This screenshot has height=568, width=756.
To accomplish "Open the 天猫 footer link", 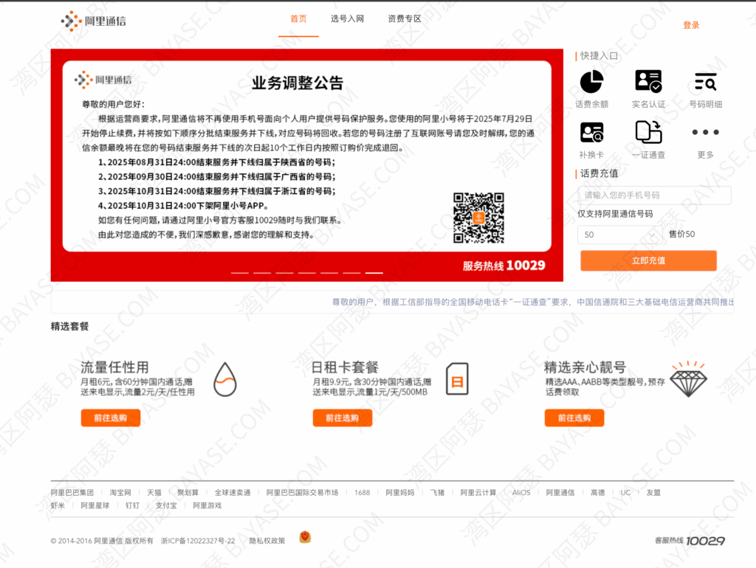I will click(154, 492).
